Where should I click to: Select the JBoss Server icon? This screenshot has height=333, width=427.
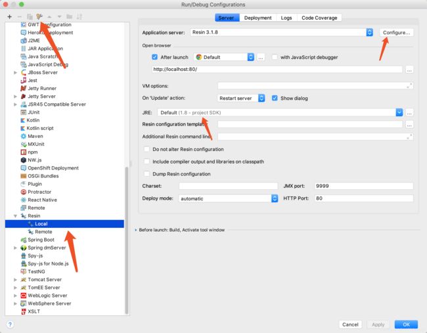point(24,72)
